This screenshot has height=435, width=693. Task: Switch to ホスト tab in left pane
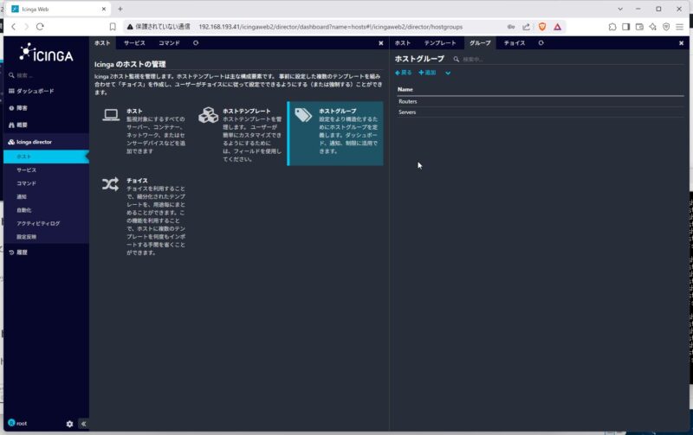[102, 42]
